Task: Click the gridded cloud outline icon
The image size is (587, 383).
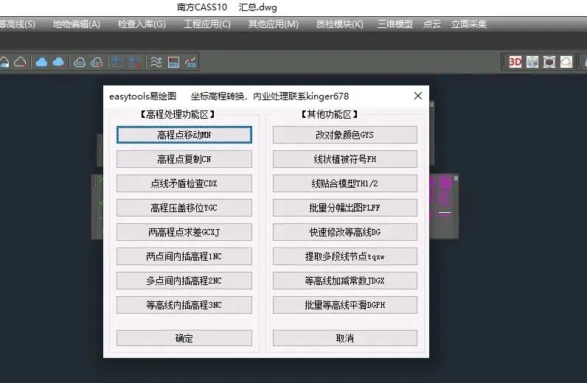Action: tap(80, 62)
